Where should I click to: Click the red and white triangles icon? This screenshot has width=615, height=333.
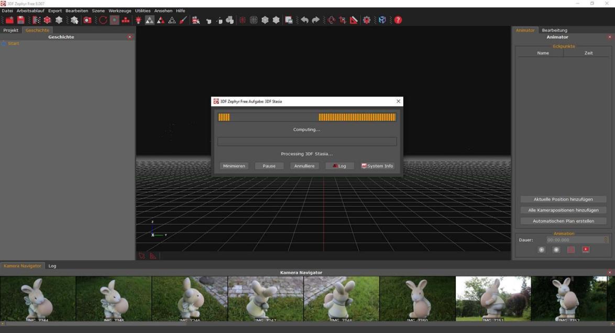(161, 20)
